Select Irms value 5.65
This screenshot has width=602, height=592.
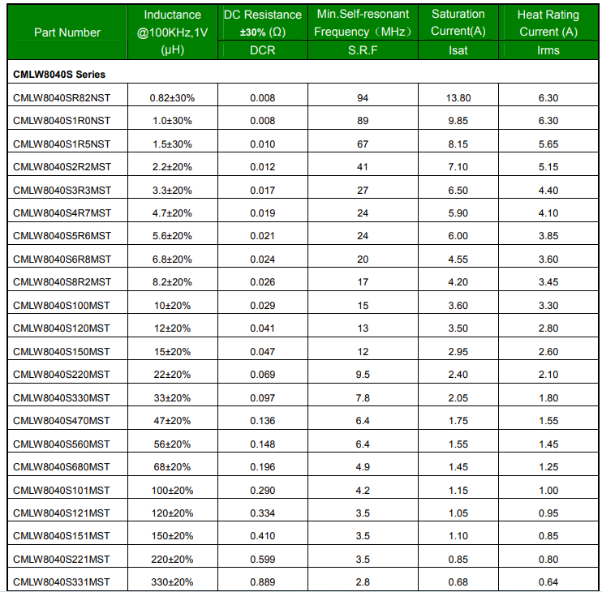548,144
